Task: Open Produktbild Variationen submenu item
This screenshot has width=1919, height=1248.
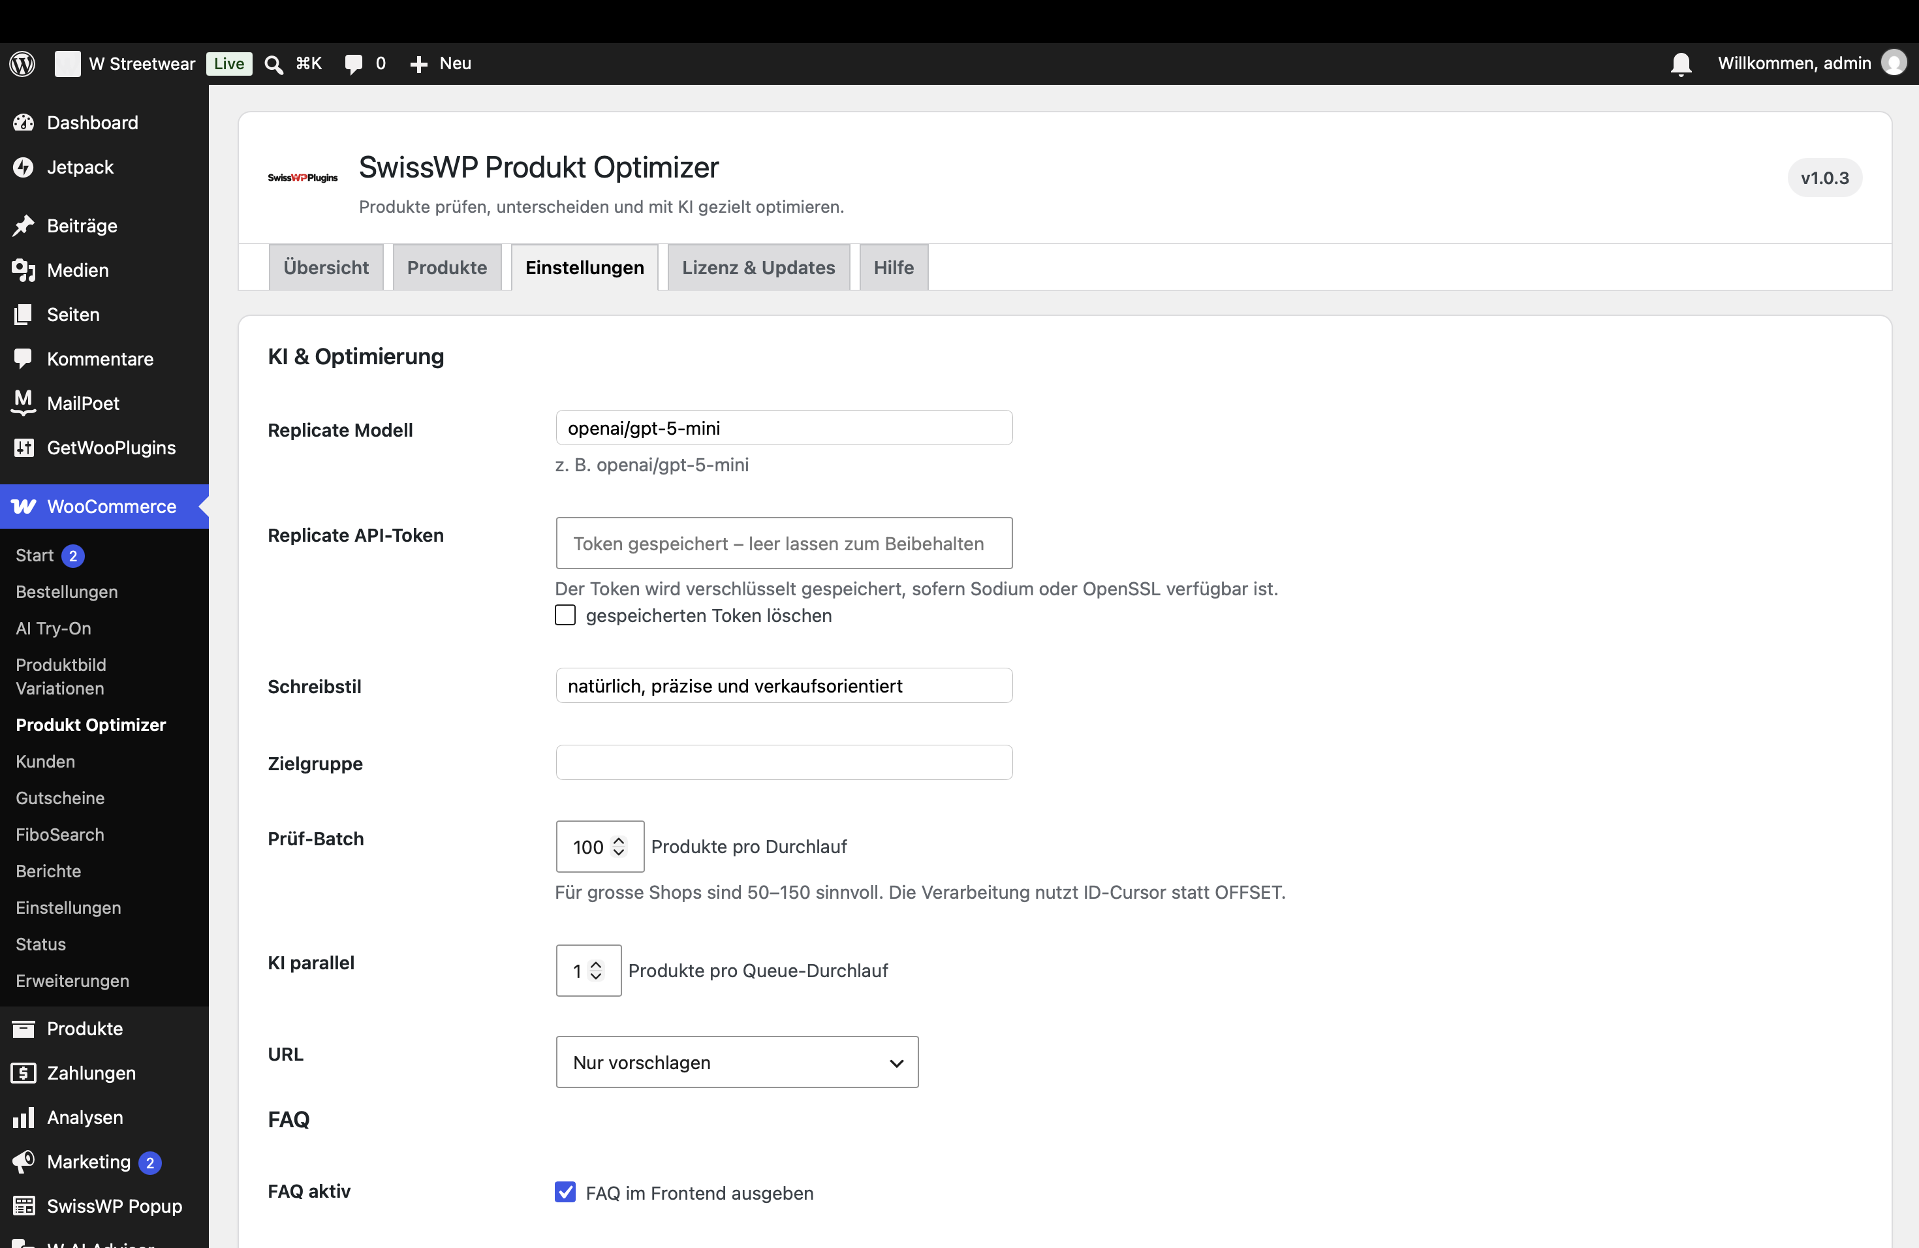Action: tap(61, 676)
